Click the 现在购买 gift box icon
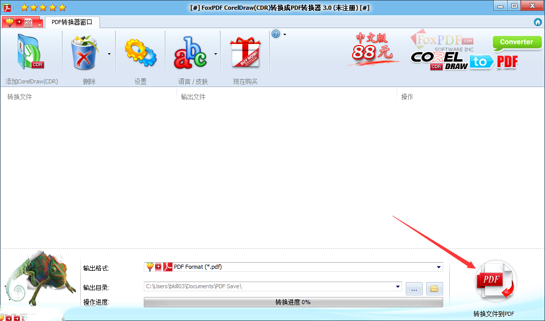This screenshot has width=545, height=321. pos(245,52)
